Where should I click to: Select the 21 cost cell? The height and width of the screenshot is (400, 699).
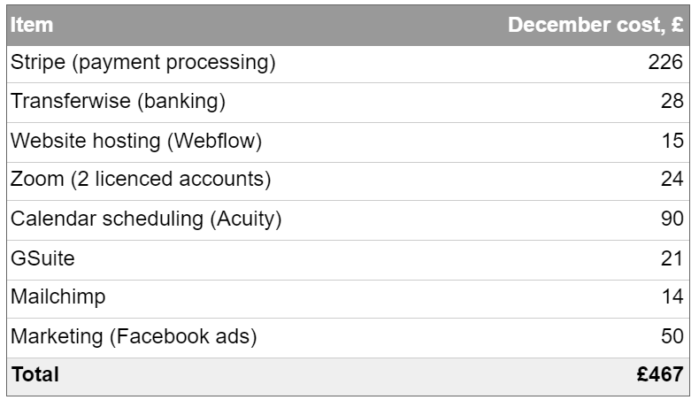pyautogui.click(x=672, y=258)
